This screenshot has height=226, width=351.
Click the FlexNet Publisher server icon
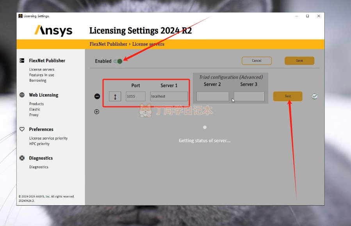coord(22,61)
